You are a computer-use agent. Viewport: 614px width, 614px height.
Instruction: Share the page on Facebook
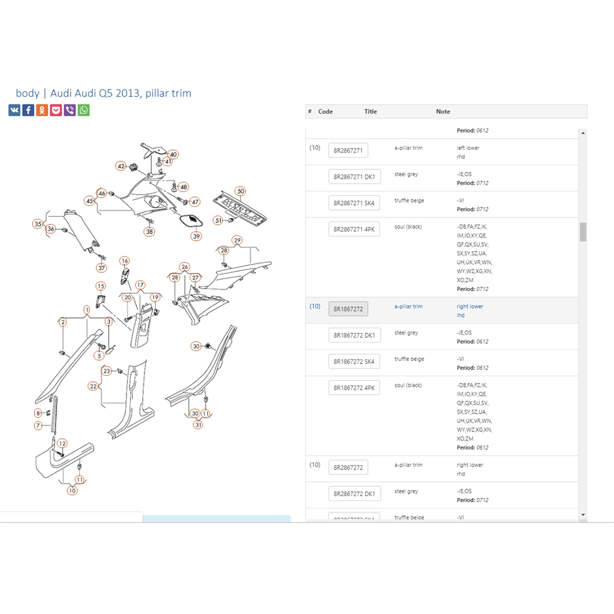pyautogui.click(x=28, y=111)
